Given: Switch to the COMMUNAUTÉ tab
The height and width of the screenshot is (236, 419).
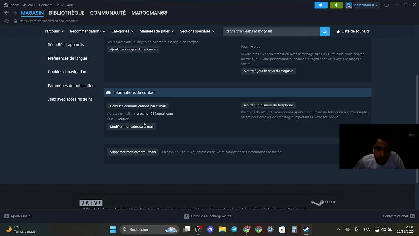Looking at the screenshot, I should coord(108,13).
